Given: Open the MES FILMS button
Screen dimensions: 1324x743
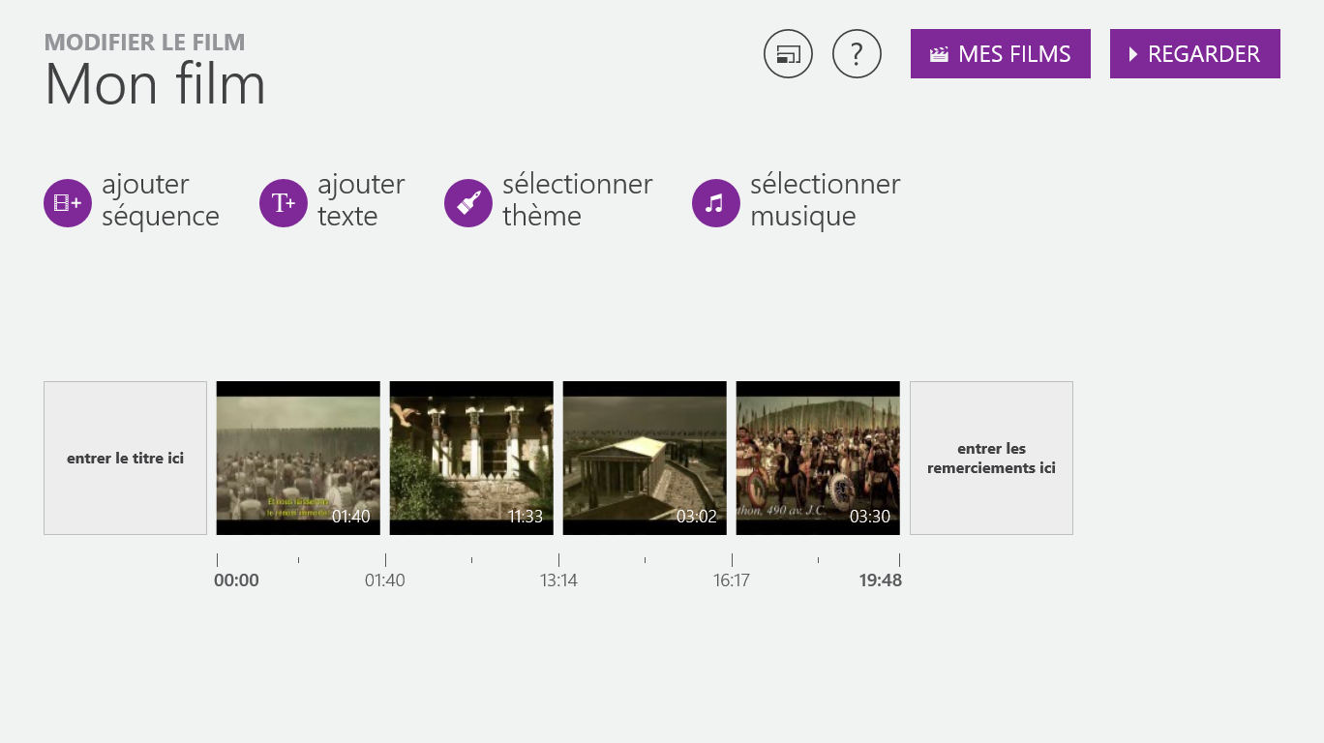Looking at the screenshot, I should point(1001,54).
